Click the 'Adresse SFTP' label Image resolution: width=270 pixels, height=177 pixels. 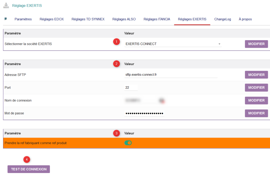pyautogui.click(x=15, y=75)
